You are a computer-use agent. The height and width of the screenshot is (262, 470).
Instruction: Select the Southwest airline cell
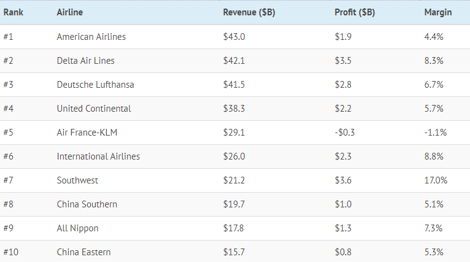coord(77,180)
